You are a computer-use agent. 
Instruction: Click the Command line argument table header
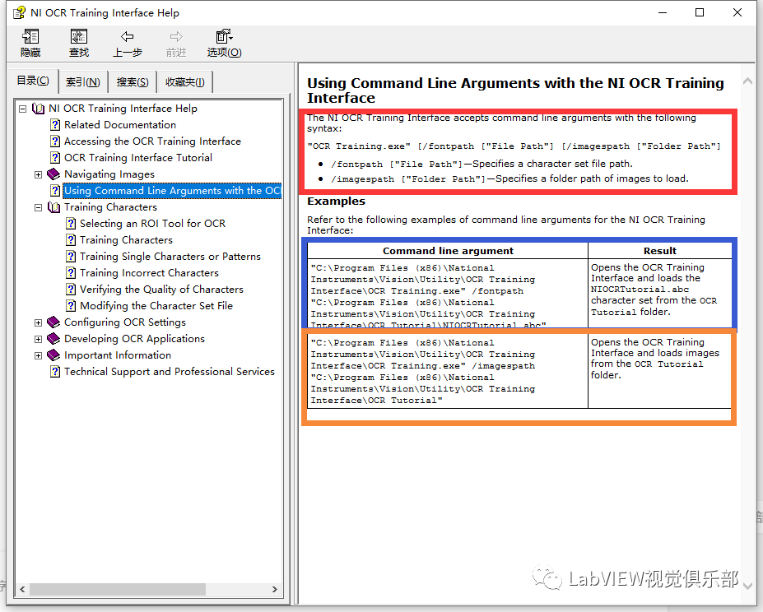pyautogui.click(x=448, y=251)
